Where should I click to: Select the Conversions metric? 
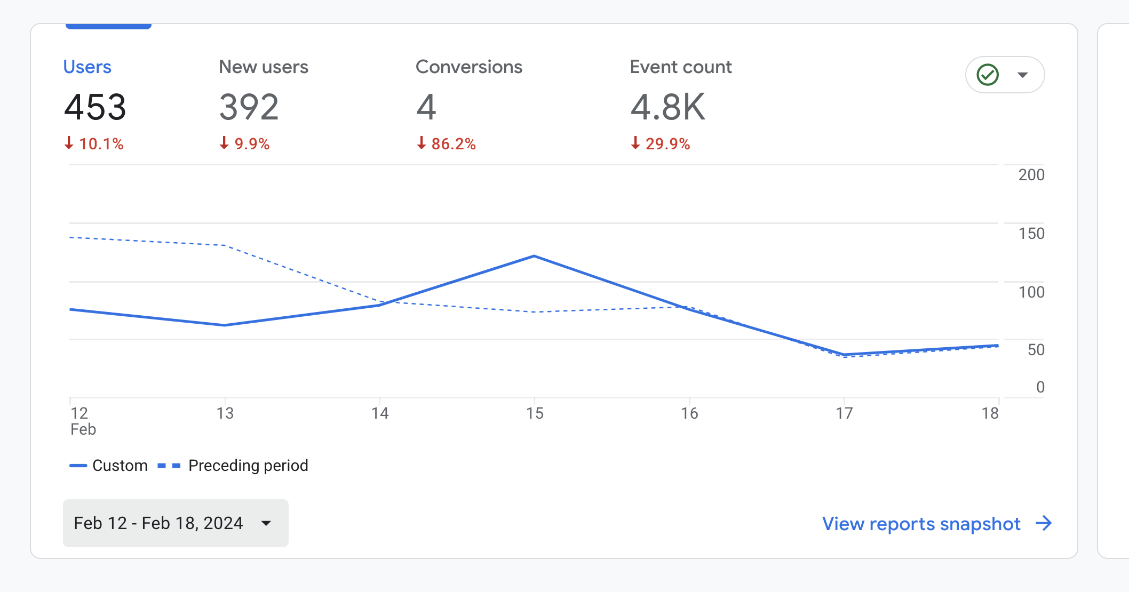coord(469,66)
